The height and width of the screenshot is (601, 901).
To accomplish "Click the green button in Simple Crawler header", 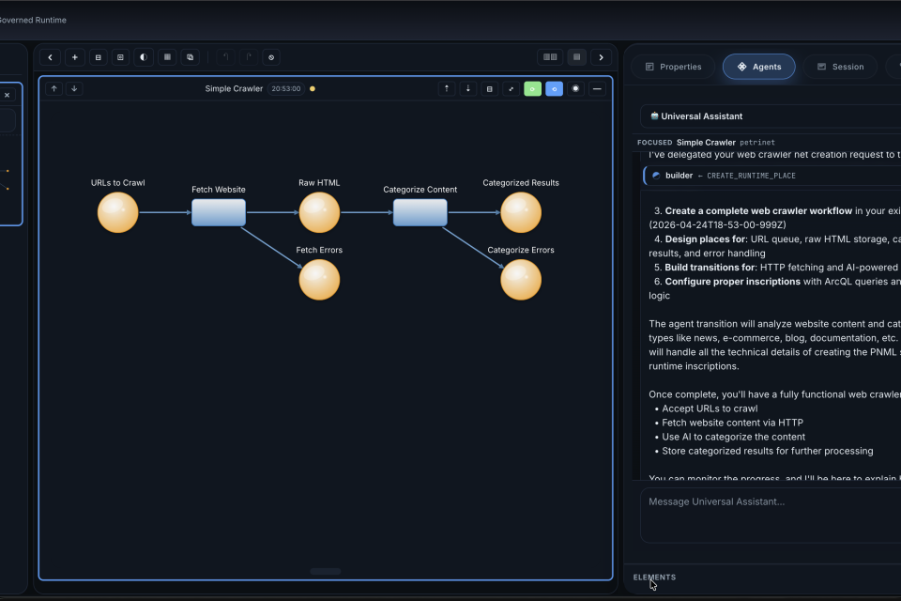I will (532, 88).
